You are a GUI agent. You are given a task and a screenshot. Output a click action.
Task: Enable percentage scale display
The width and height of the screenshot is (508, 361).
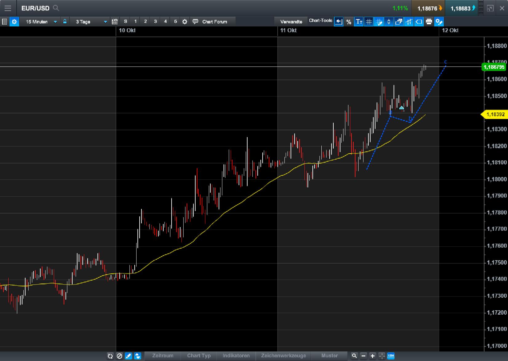(348, 22)
